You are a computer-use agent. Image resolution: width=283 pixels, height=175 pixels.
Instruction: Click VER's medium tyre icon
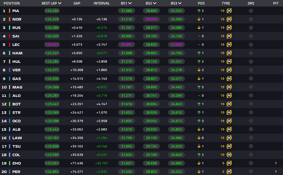pos(229,70)
